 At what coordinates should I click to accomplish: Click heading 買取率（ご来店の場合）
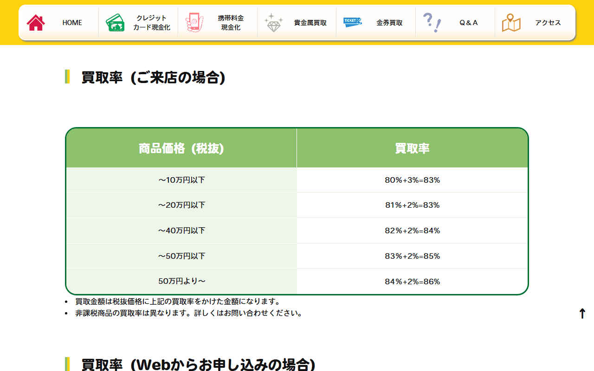[x=153, y=77]
